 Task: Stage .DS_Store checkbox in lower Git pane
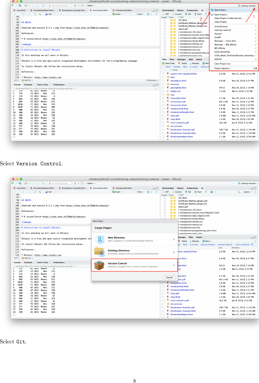tap(165, 198)
